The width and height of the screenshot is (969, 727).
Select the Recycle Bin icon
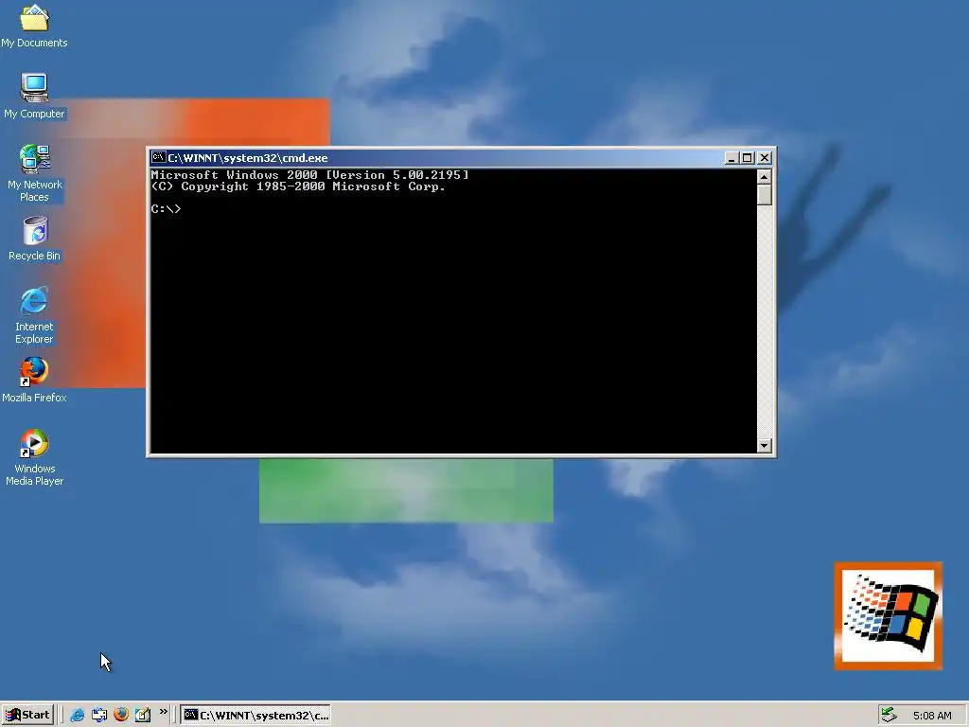point(35,238)
